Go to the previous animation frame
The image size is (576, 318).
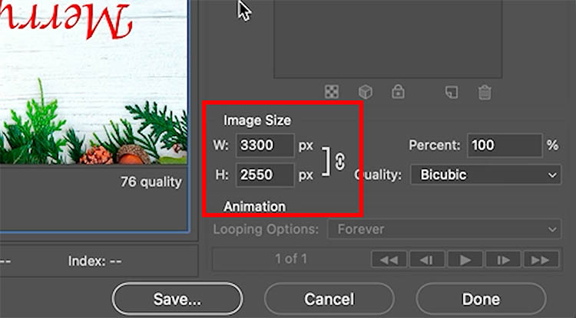pos(427,260)
